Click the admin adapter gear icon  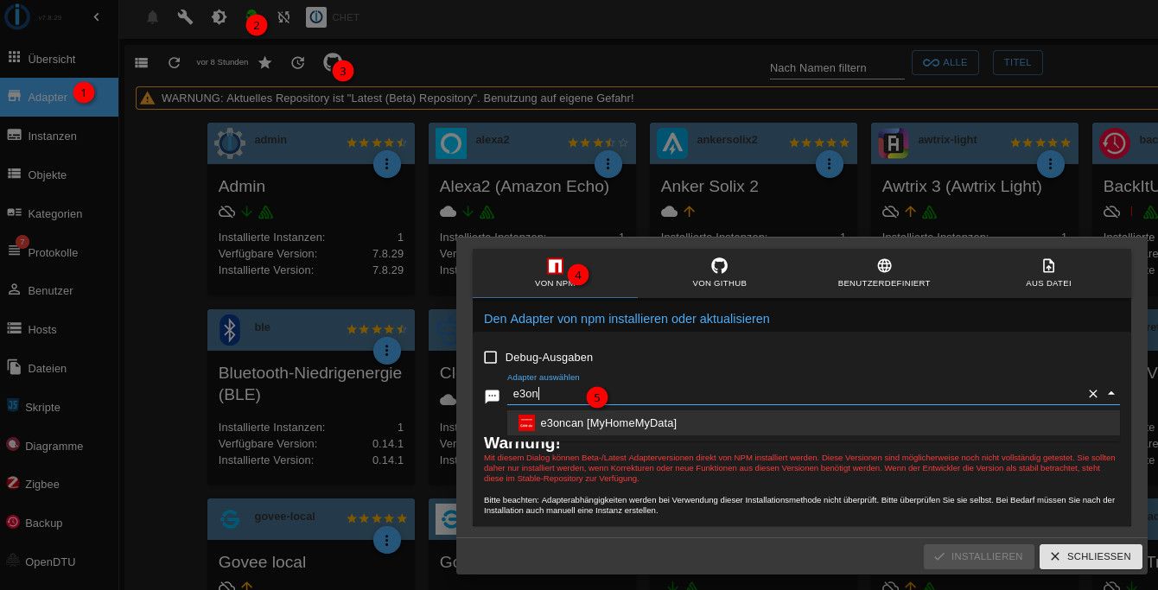(x=230, y=143)
